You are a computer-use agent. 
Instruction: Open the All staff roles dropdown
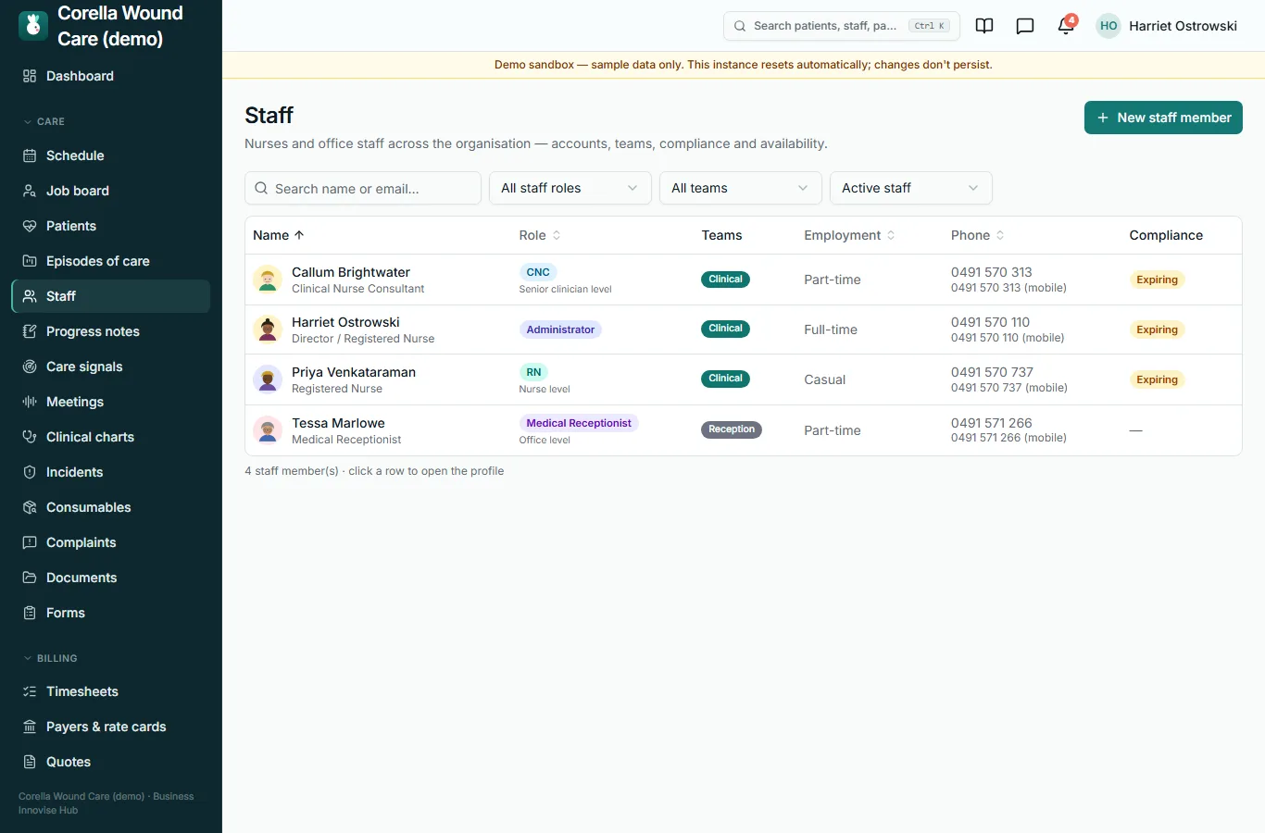(570, 188)
